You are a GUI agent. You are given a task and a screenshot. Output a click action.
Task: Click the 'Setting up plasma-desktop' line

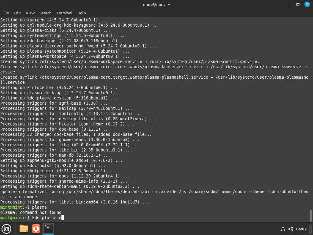[x=62, y=93]
